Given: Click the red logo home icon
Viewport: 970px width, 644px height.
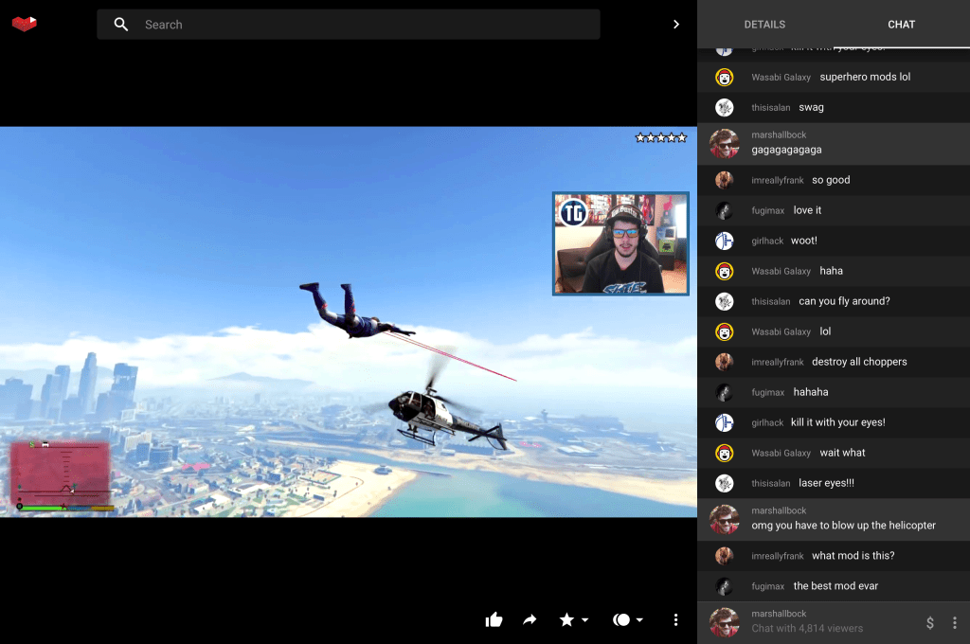Looking at the screenshot, I should point(25,24).
